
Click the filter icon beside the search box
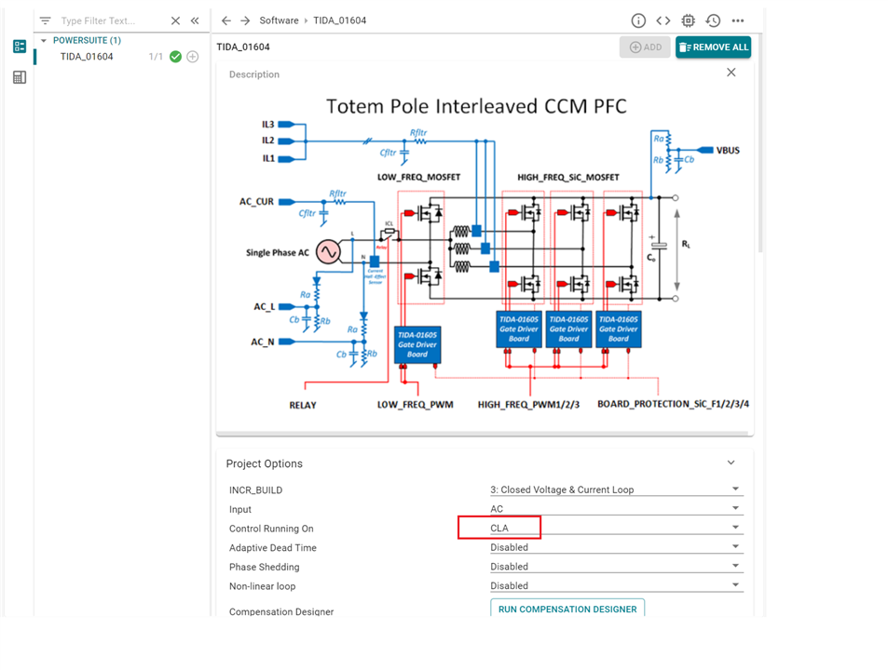(x=45, y=20)
